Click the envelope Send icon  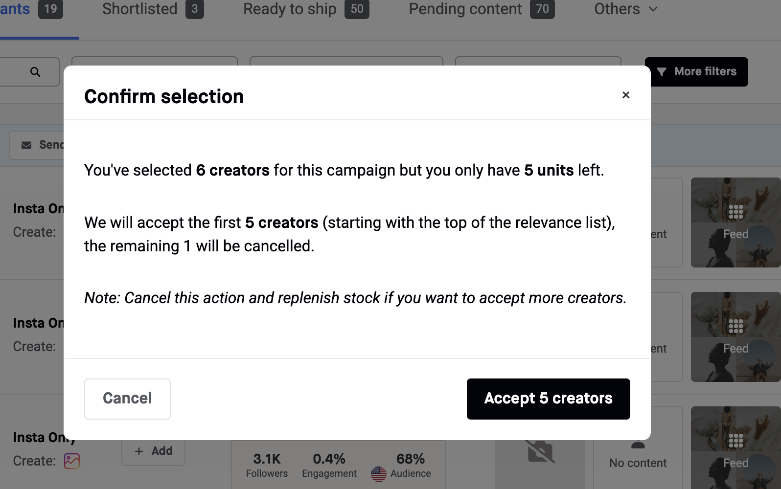tap(26, 145)
